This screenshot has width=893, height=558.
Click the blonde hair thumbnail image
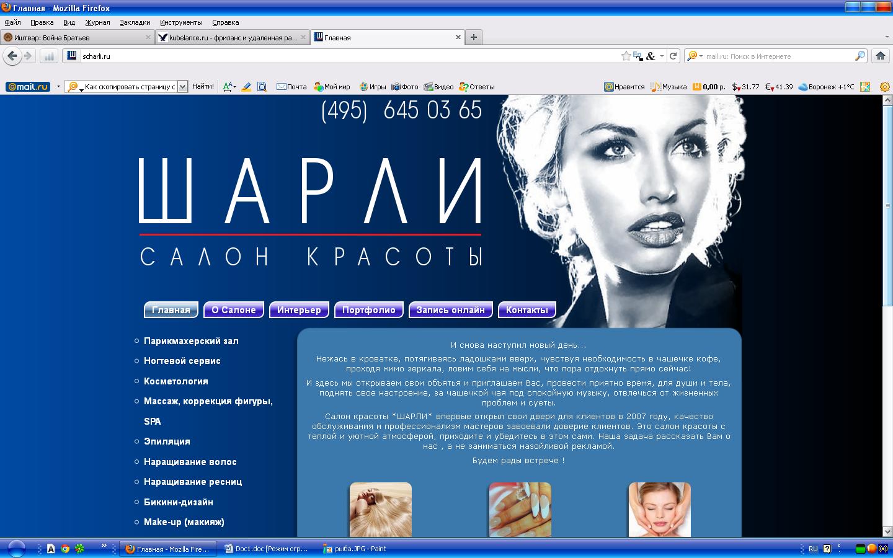pyautogui.click(x=381, y=510)
